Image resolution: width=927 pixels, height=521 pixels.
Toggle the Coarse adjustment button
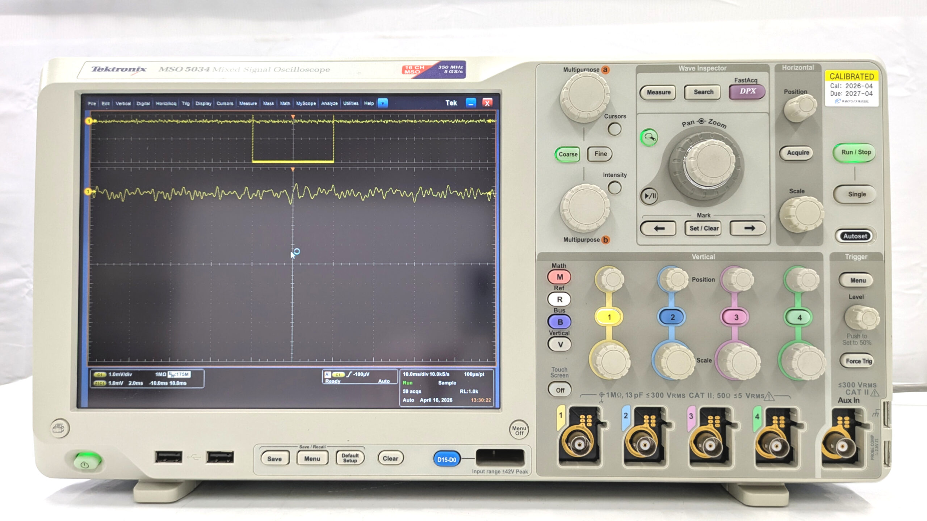[568, 154]
